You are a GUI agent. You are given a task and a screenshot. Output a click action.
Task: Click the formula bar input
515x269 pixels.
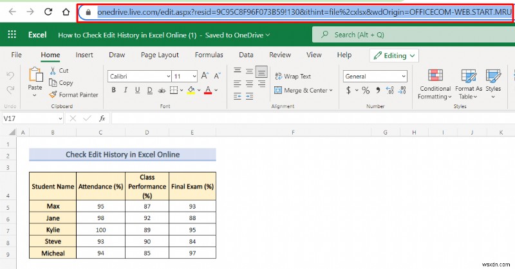click(313, 118)
